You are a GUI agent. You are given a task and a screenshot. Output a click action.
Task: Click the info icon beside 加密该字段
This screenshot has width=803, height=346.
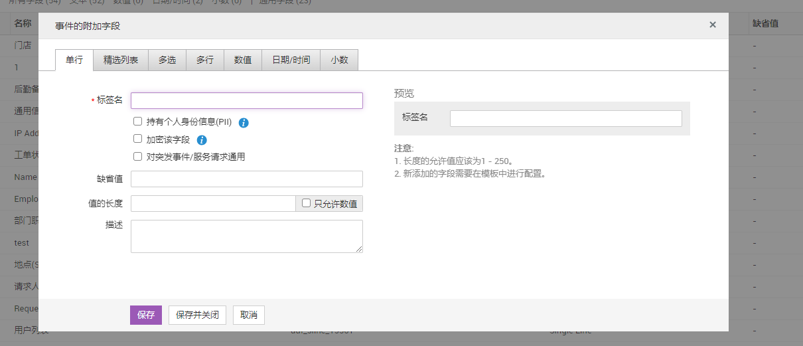pyautogui.click(x=202, y=140)
